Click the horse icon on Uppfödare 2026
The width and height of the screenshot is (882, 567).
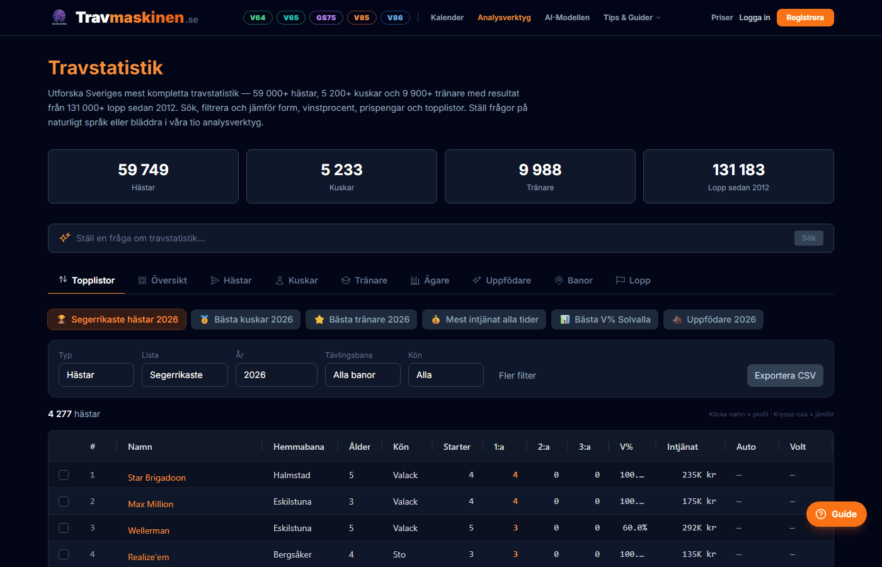click(x=677, y=319)
